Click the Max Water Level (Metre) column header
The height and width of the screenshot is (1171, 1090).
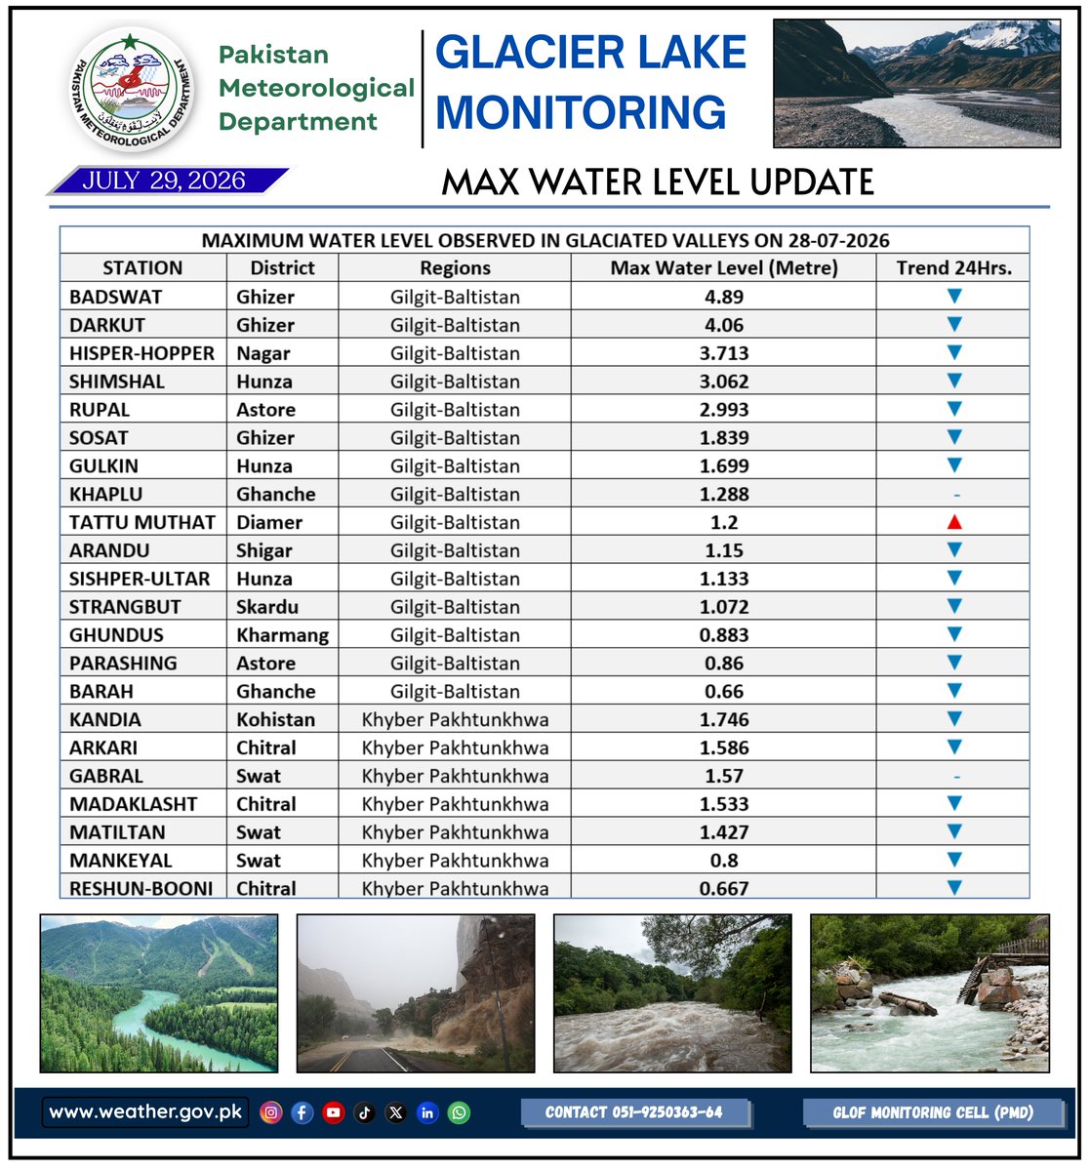coord(724,268)
